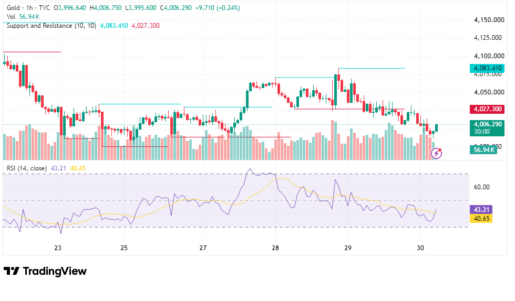The height and width of the screenshot is (301, 515).
Task: Click the Gold 1h TVC symbol title
Action: pyautogui.click(x=28, y=7)
